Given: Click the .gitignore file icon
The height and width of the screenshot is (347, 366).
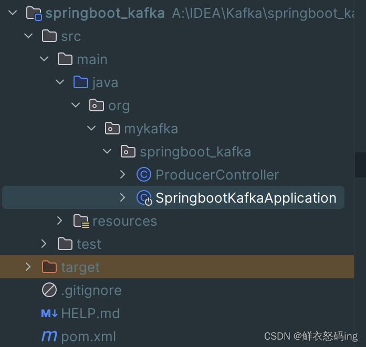Looking at the screenshot, I should click(49, 290).
